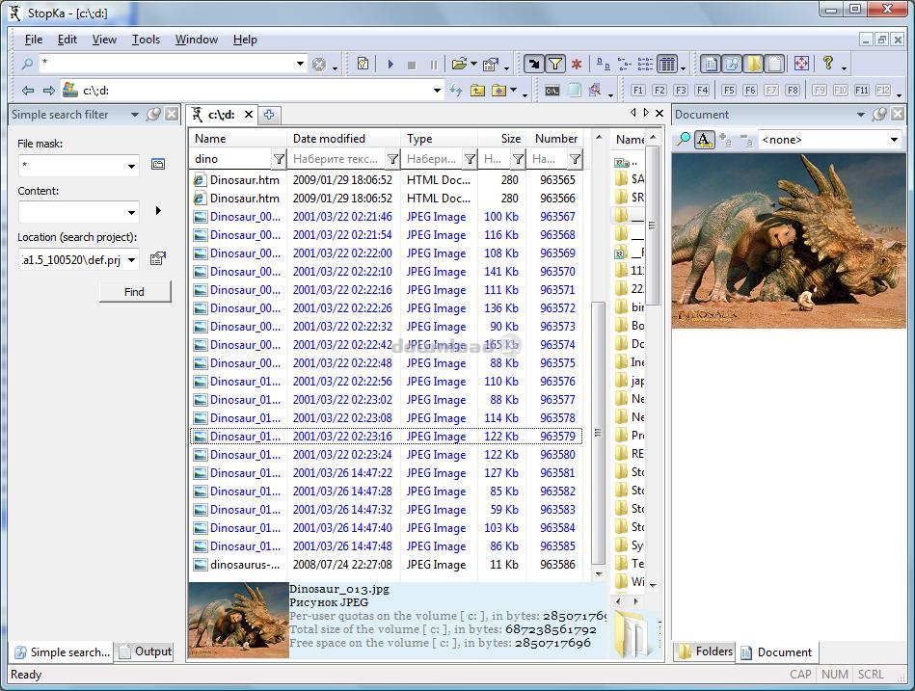The height and width of the screenshot is (691, 915).
Task: Click the file list vertical scrollbar
Action: click(x=598, y=434)
